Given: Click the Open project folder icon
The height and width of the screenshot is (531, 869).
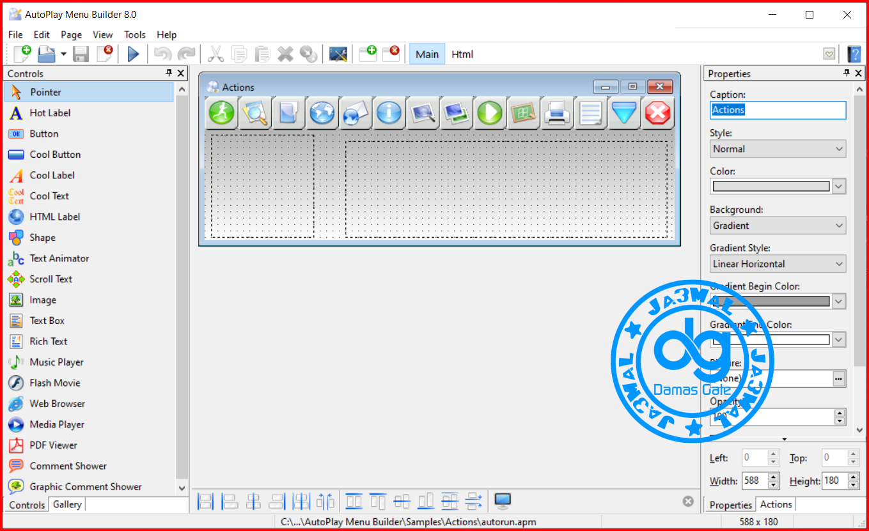Looking at the screenshot, I should pos(47,54).
